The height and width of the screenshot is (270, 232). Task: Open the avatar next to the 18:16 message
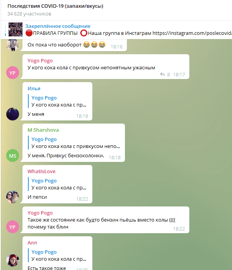click(12, 45)
